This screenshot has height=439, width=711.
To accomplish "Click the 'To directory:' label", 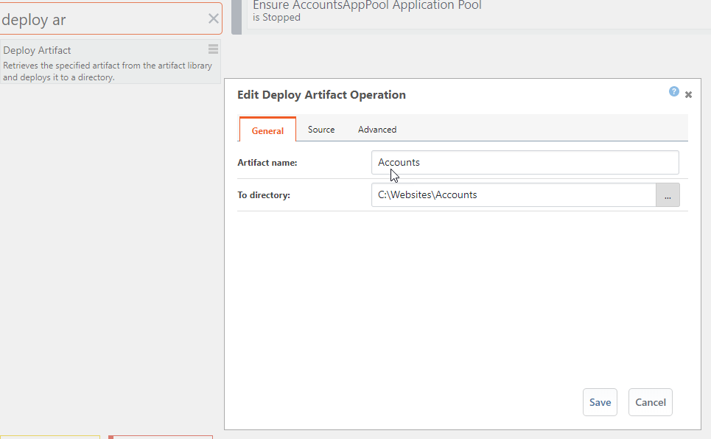I will click(x=264, y=195).
